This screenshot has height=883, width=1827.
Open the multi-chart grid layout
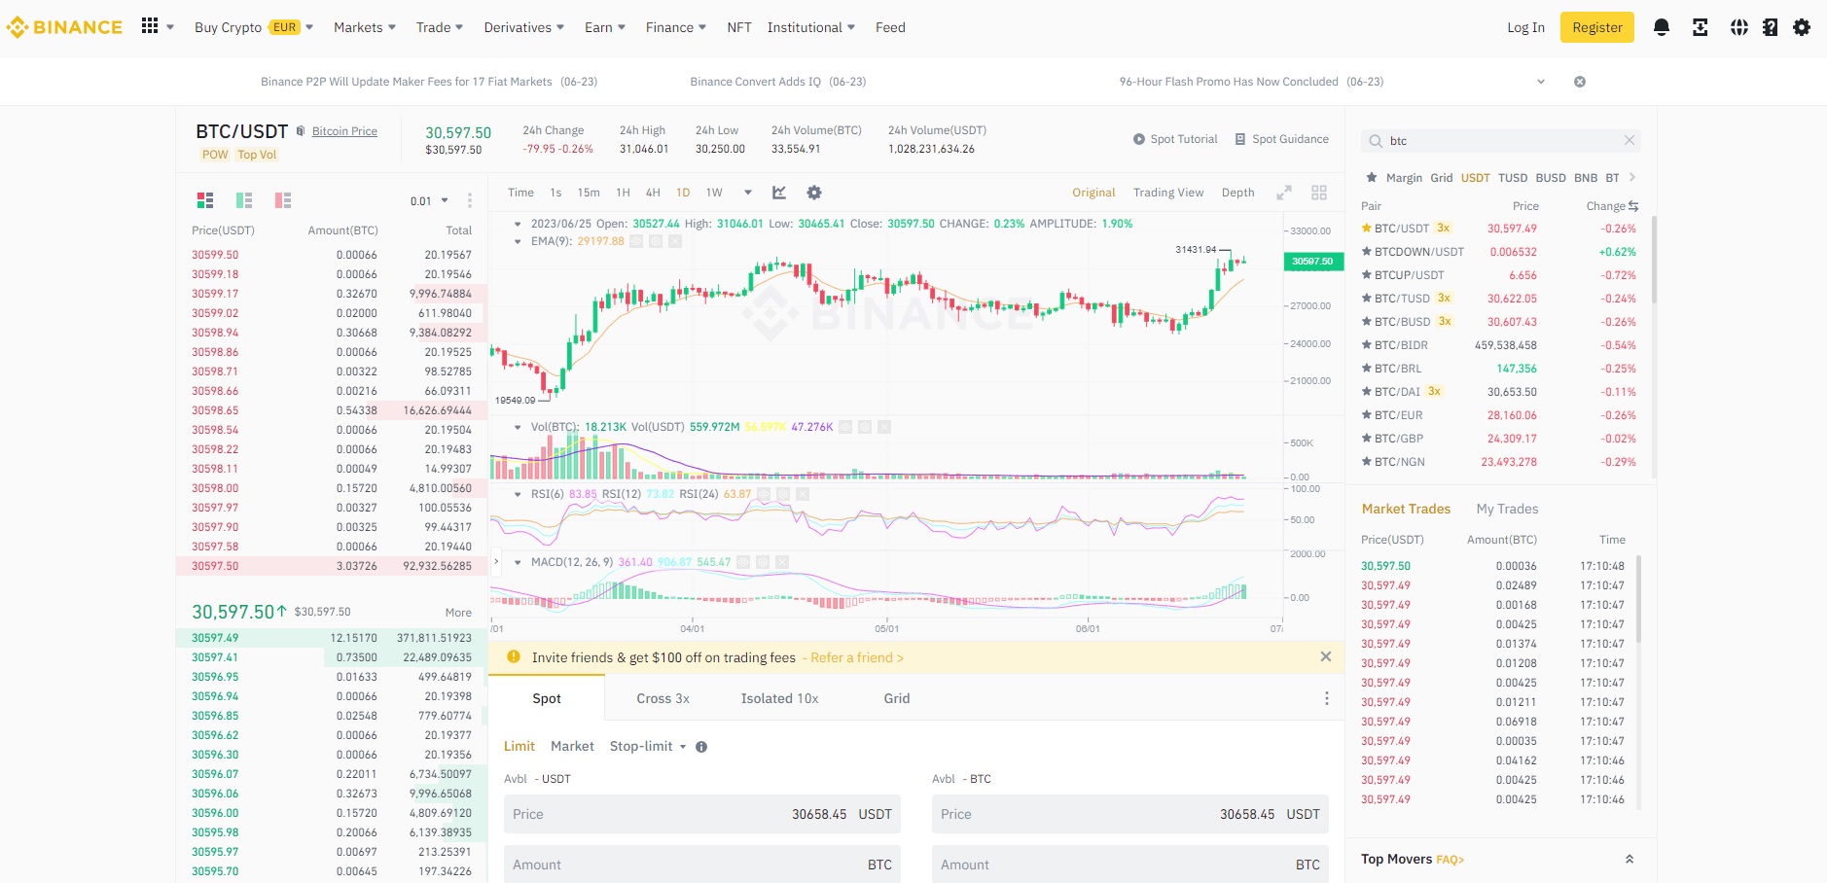[x=1319, y=193]
